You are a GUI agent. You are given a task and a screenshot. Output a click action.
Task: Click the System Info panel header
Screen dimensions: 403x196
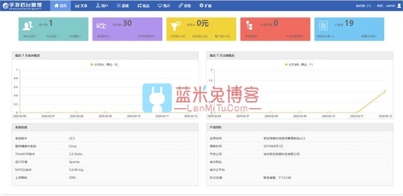coord(105,127)
